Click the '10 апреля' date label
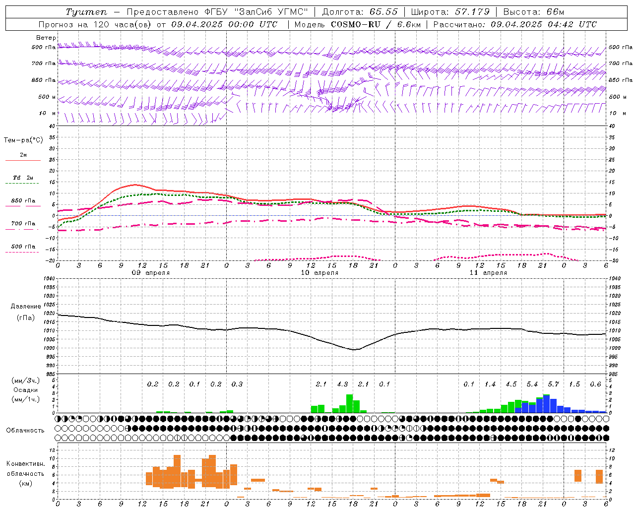Viewport: 635px width, 508px height. pyautogui.click(x=319, y=273)
